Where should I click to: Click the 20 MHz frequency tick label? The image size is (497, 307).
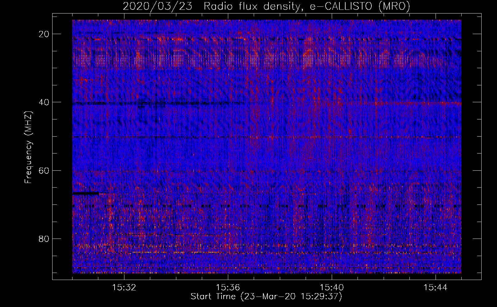(44, 34)
